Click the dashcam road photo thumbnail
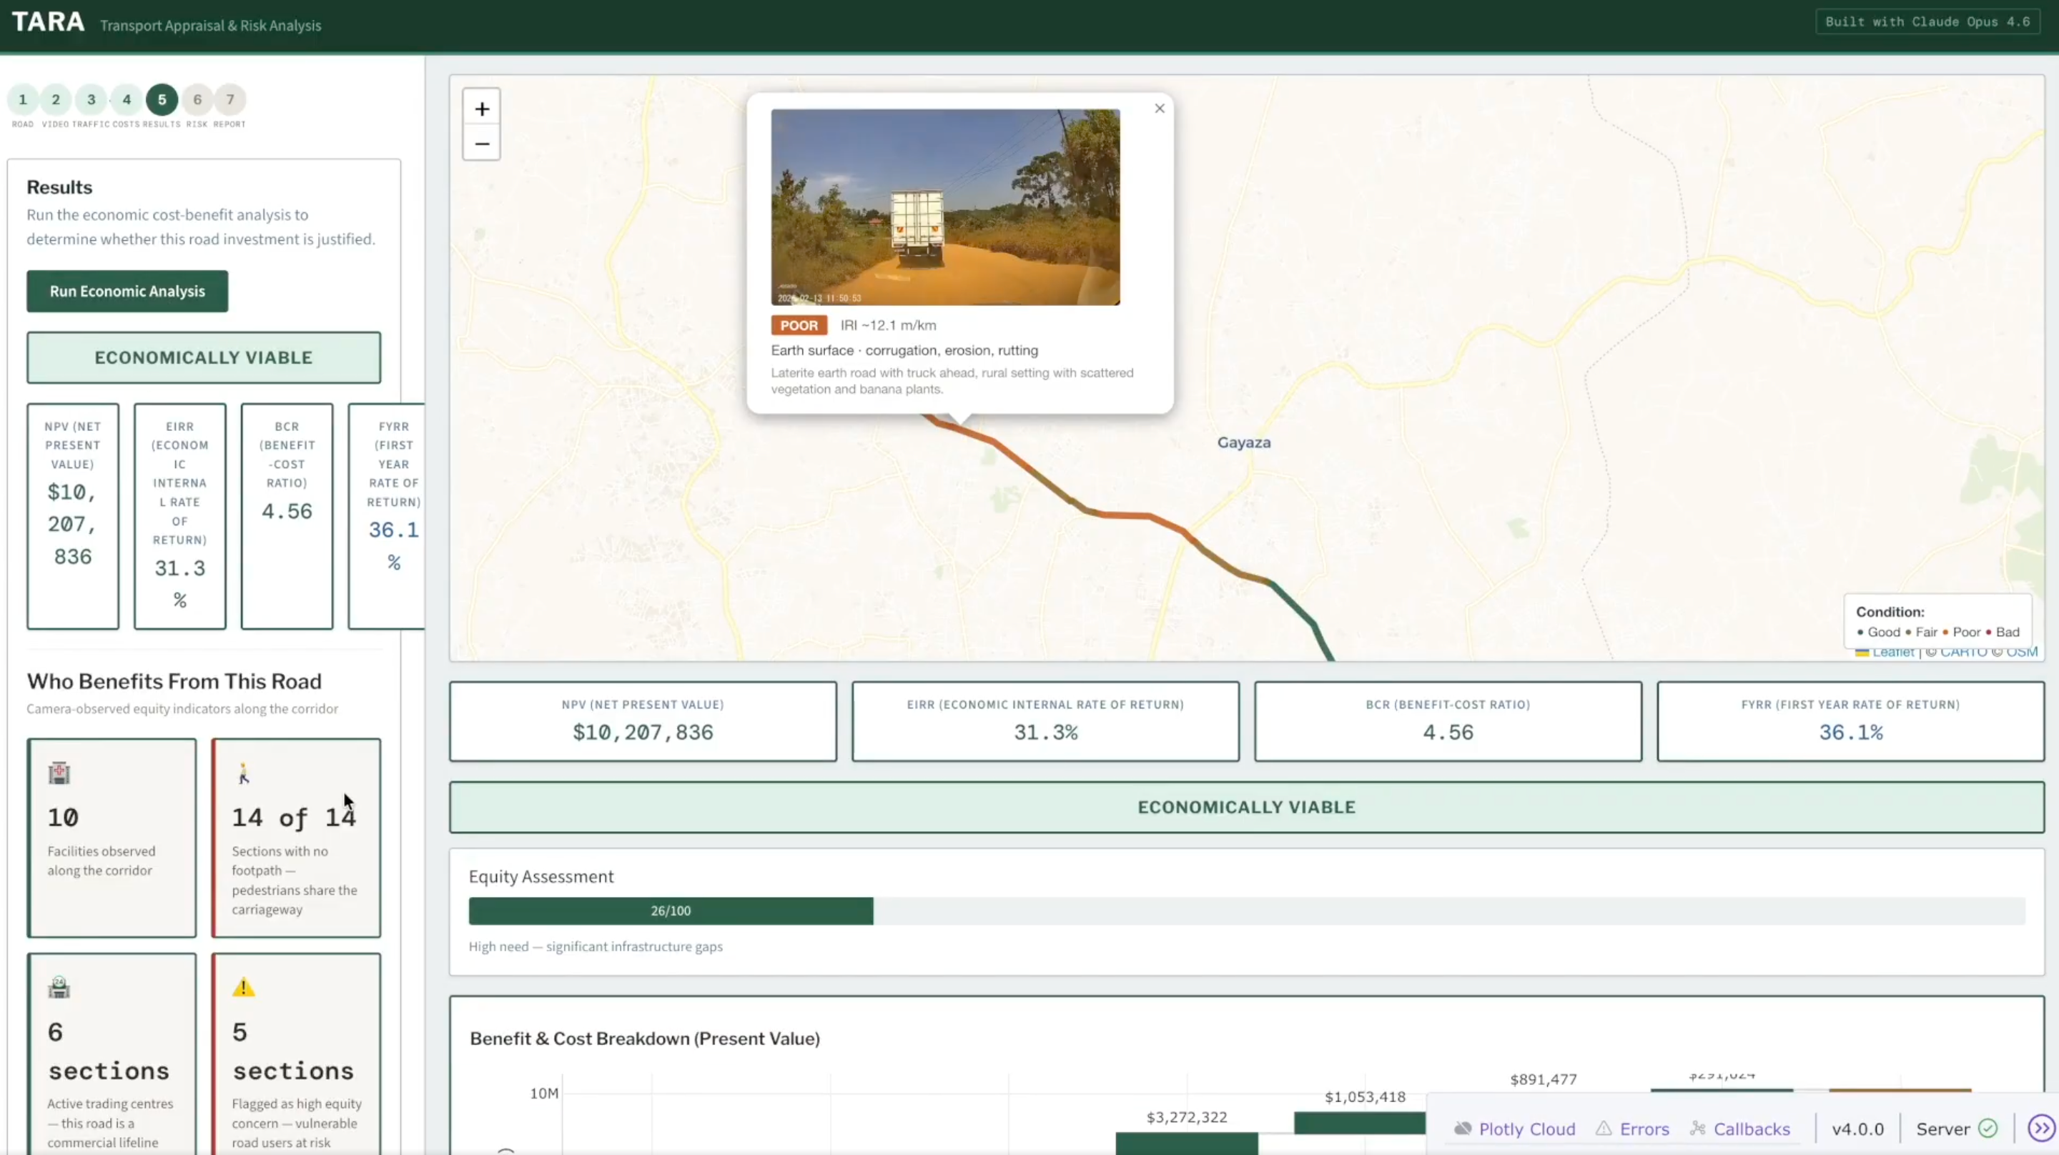Image resolution: width=2059 pixels, height=1155 pixels. point(944,207)
